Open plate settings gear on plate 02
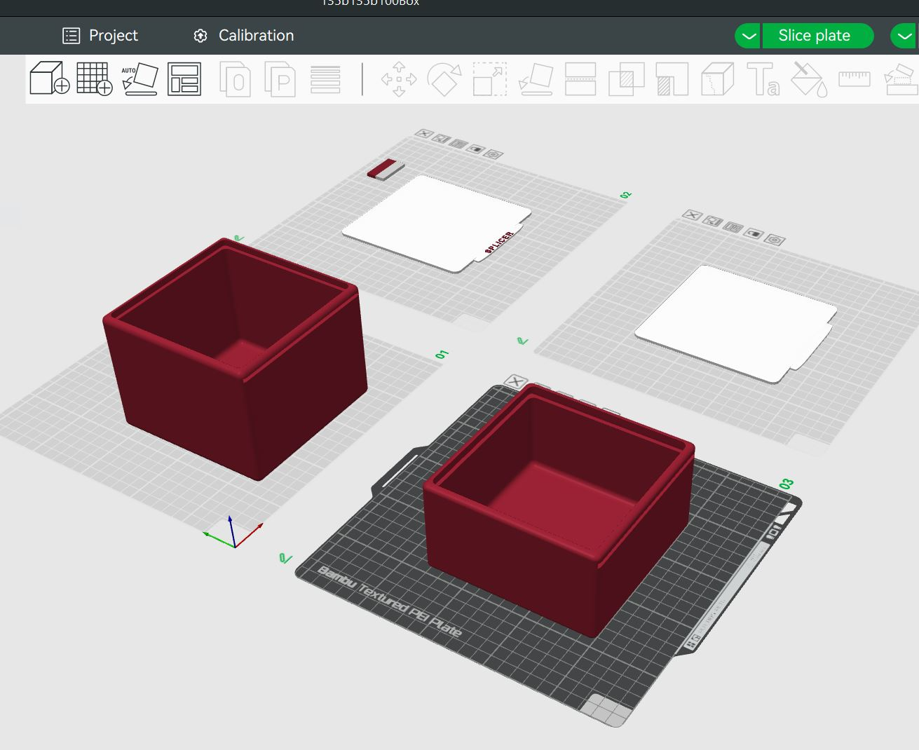The width and height of the screenshot is (919, 750). click(493, 154)
